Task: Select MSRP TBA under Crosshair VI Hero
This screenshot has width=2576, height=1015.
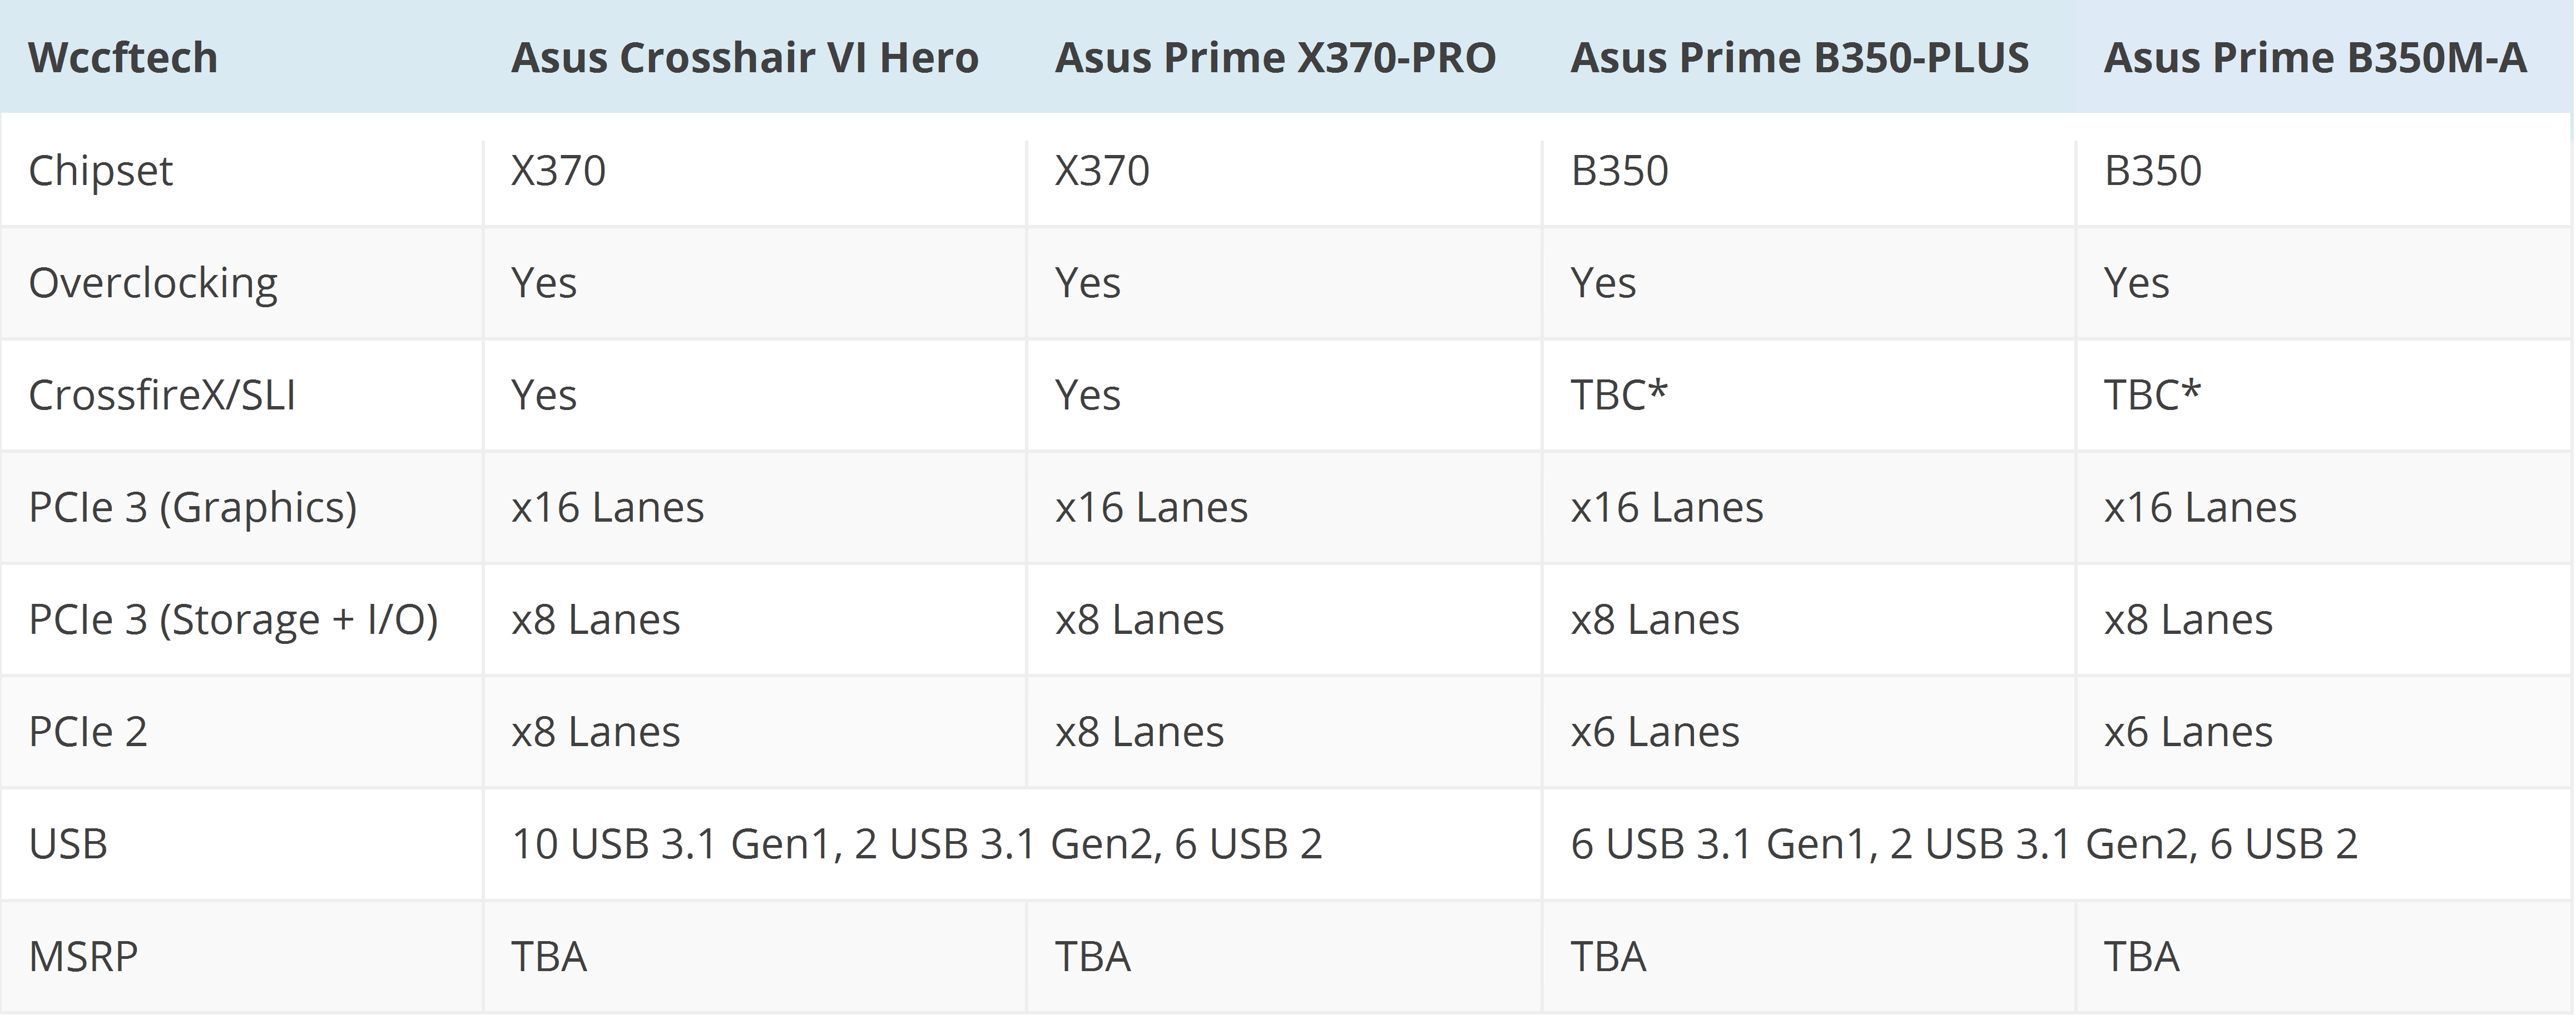Action: [549, 957]
